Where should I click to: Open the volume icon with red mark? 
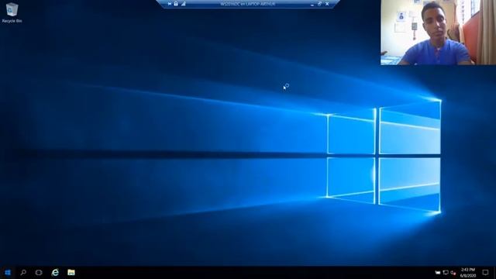click(453, 272)
